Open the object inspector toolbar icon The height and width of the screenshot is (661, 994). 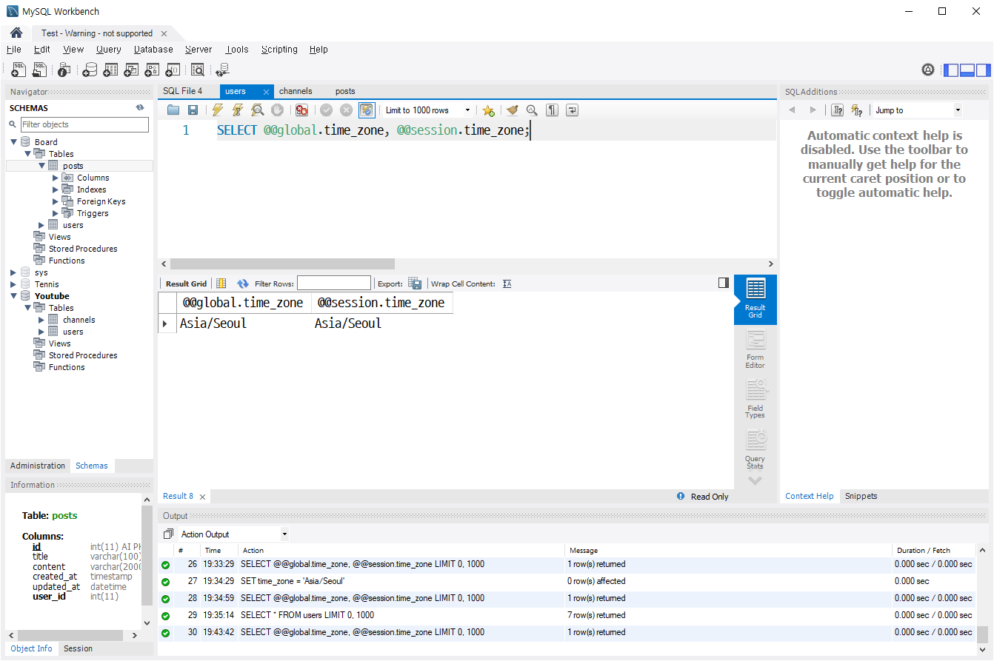[64, 70]
